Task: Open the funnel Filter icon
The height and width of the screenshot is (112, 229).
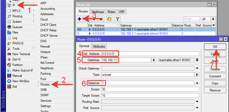Action: pyautogui.click(x=117, y=19)
